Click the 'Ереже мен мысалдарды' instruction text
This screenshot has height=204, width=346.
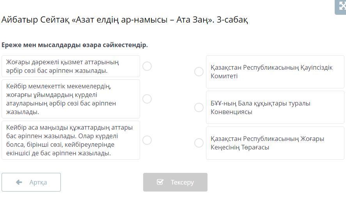click(75, 45)
